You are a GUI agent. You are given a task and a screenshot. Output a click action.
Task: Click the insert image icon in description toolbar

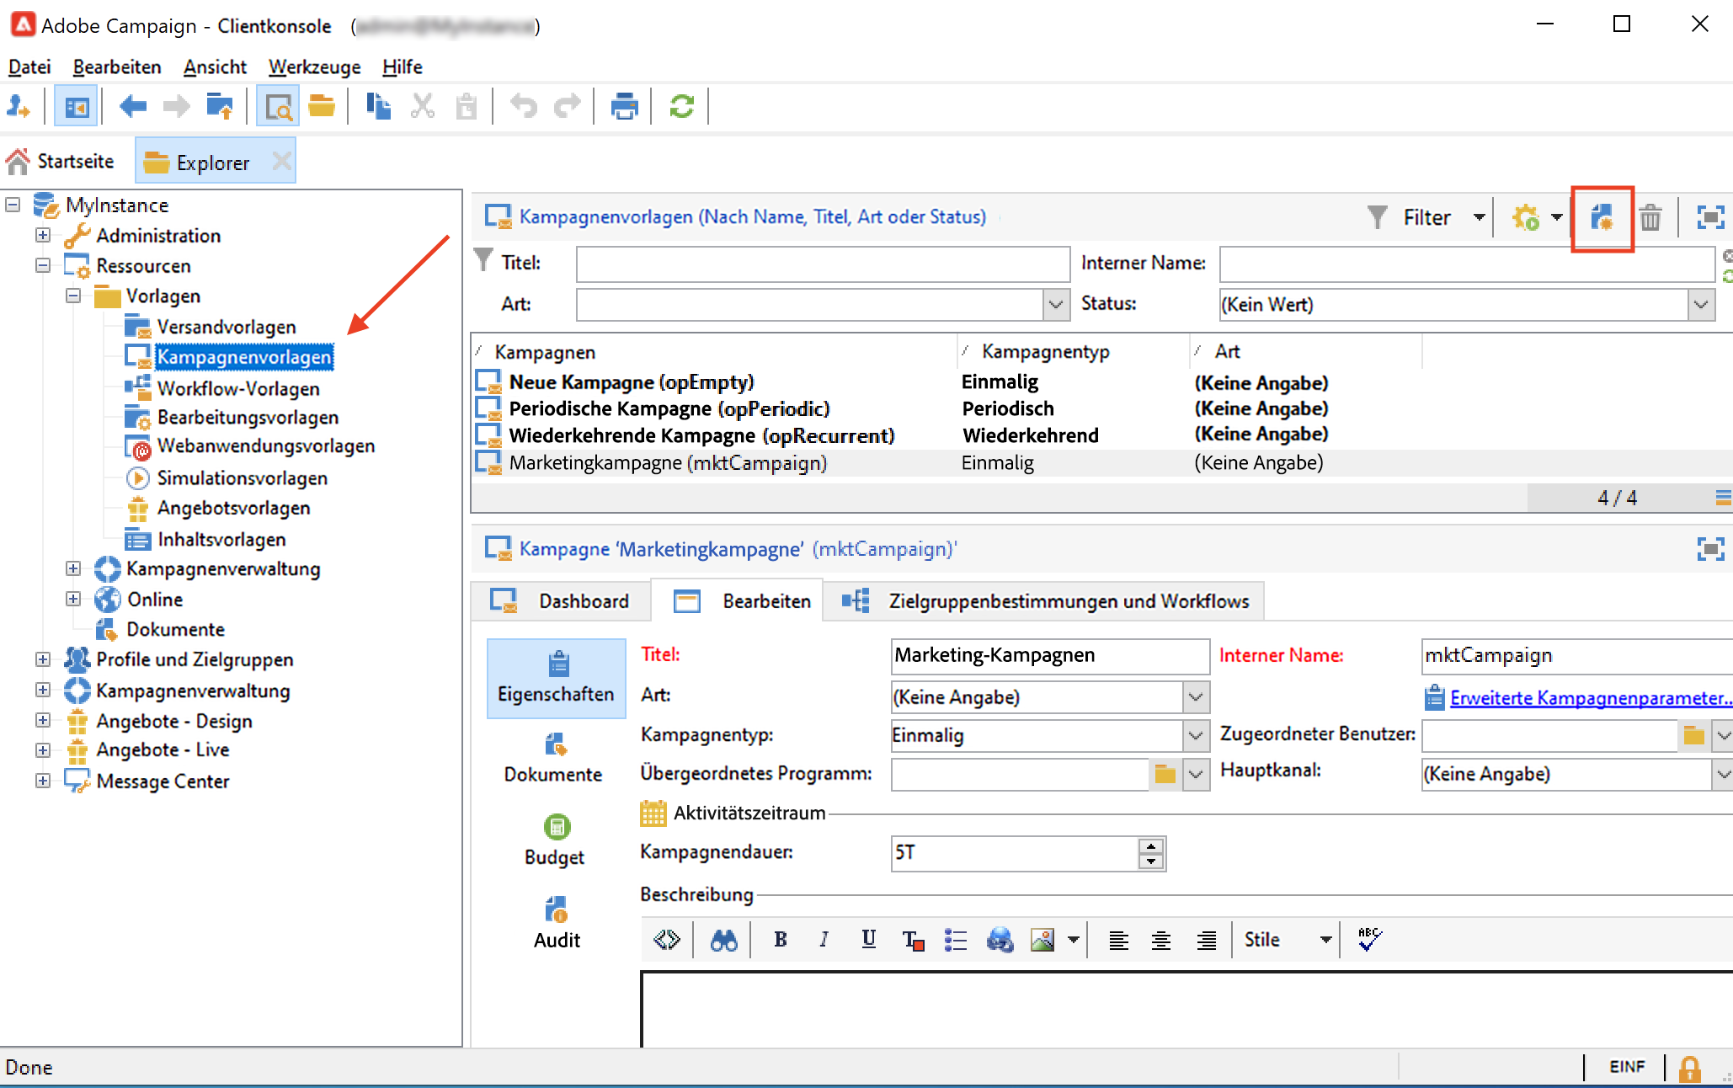1042,940
